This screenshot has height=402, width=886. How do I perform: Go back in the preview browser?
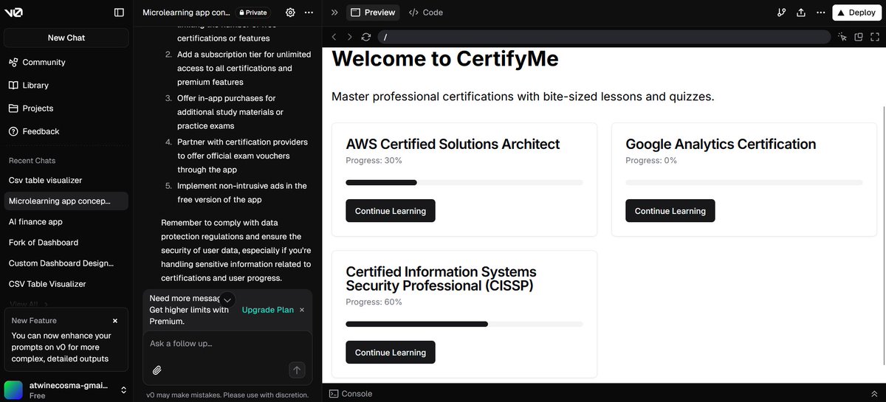[x=334, y=37]
